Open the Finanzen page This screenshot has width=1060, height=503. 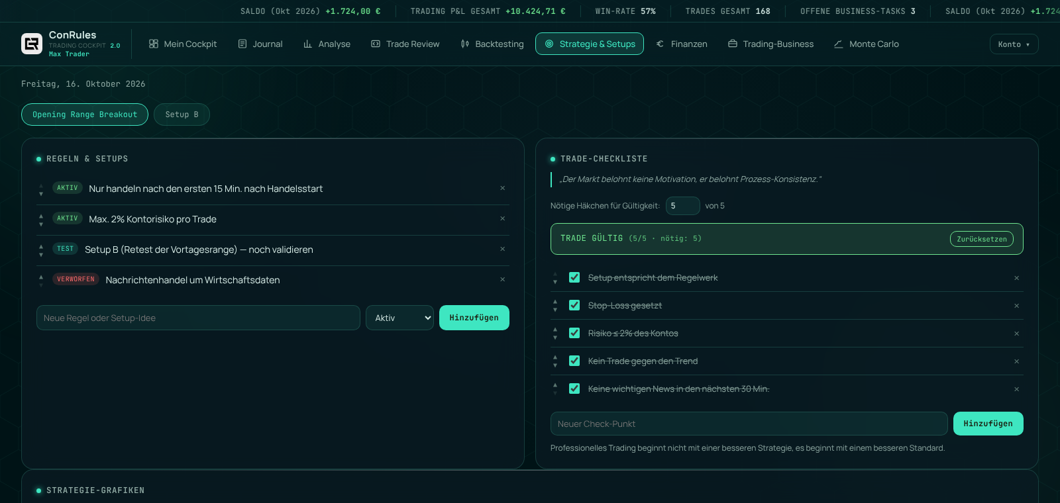(682, 44)
